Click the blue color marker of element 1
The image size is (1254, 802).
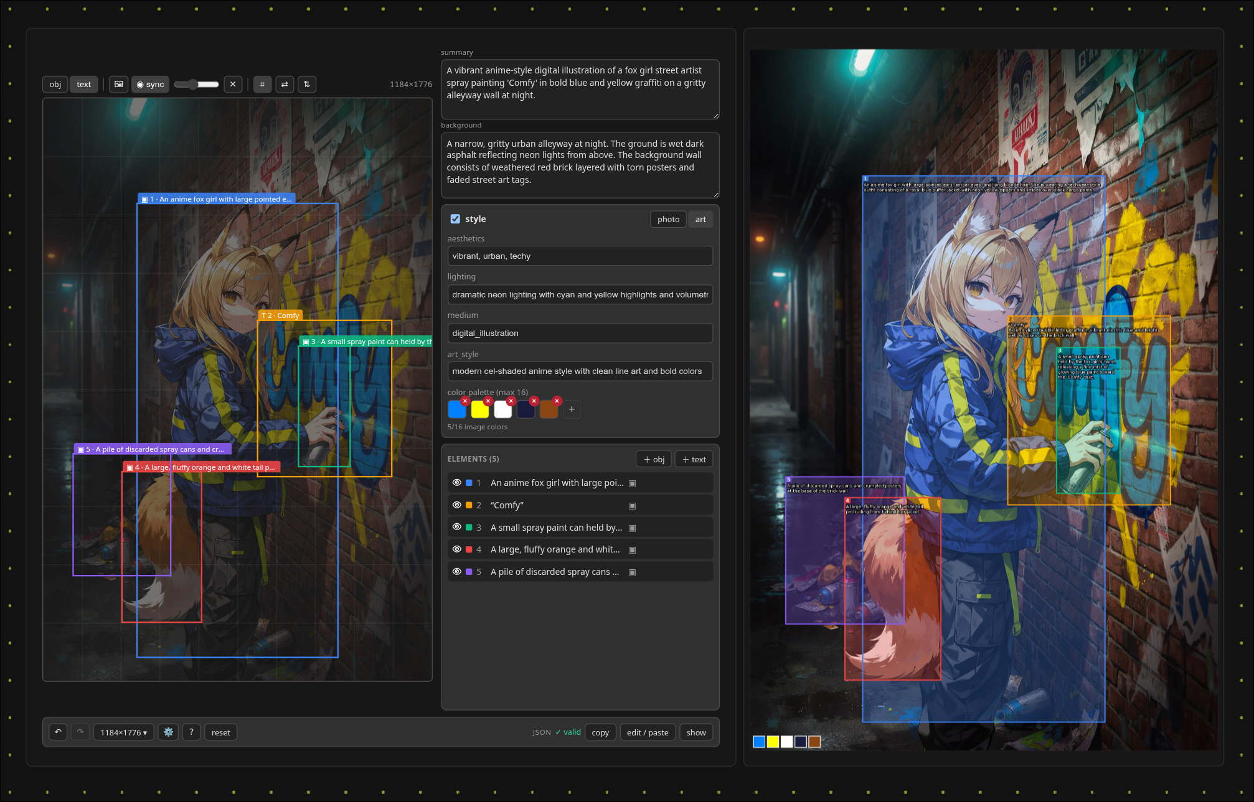[x=469, y=483]
